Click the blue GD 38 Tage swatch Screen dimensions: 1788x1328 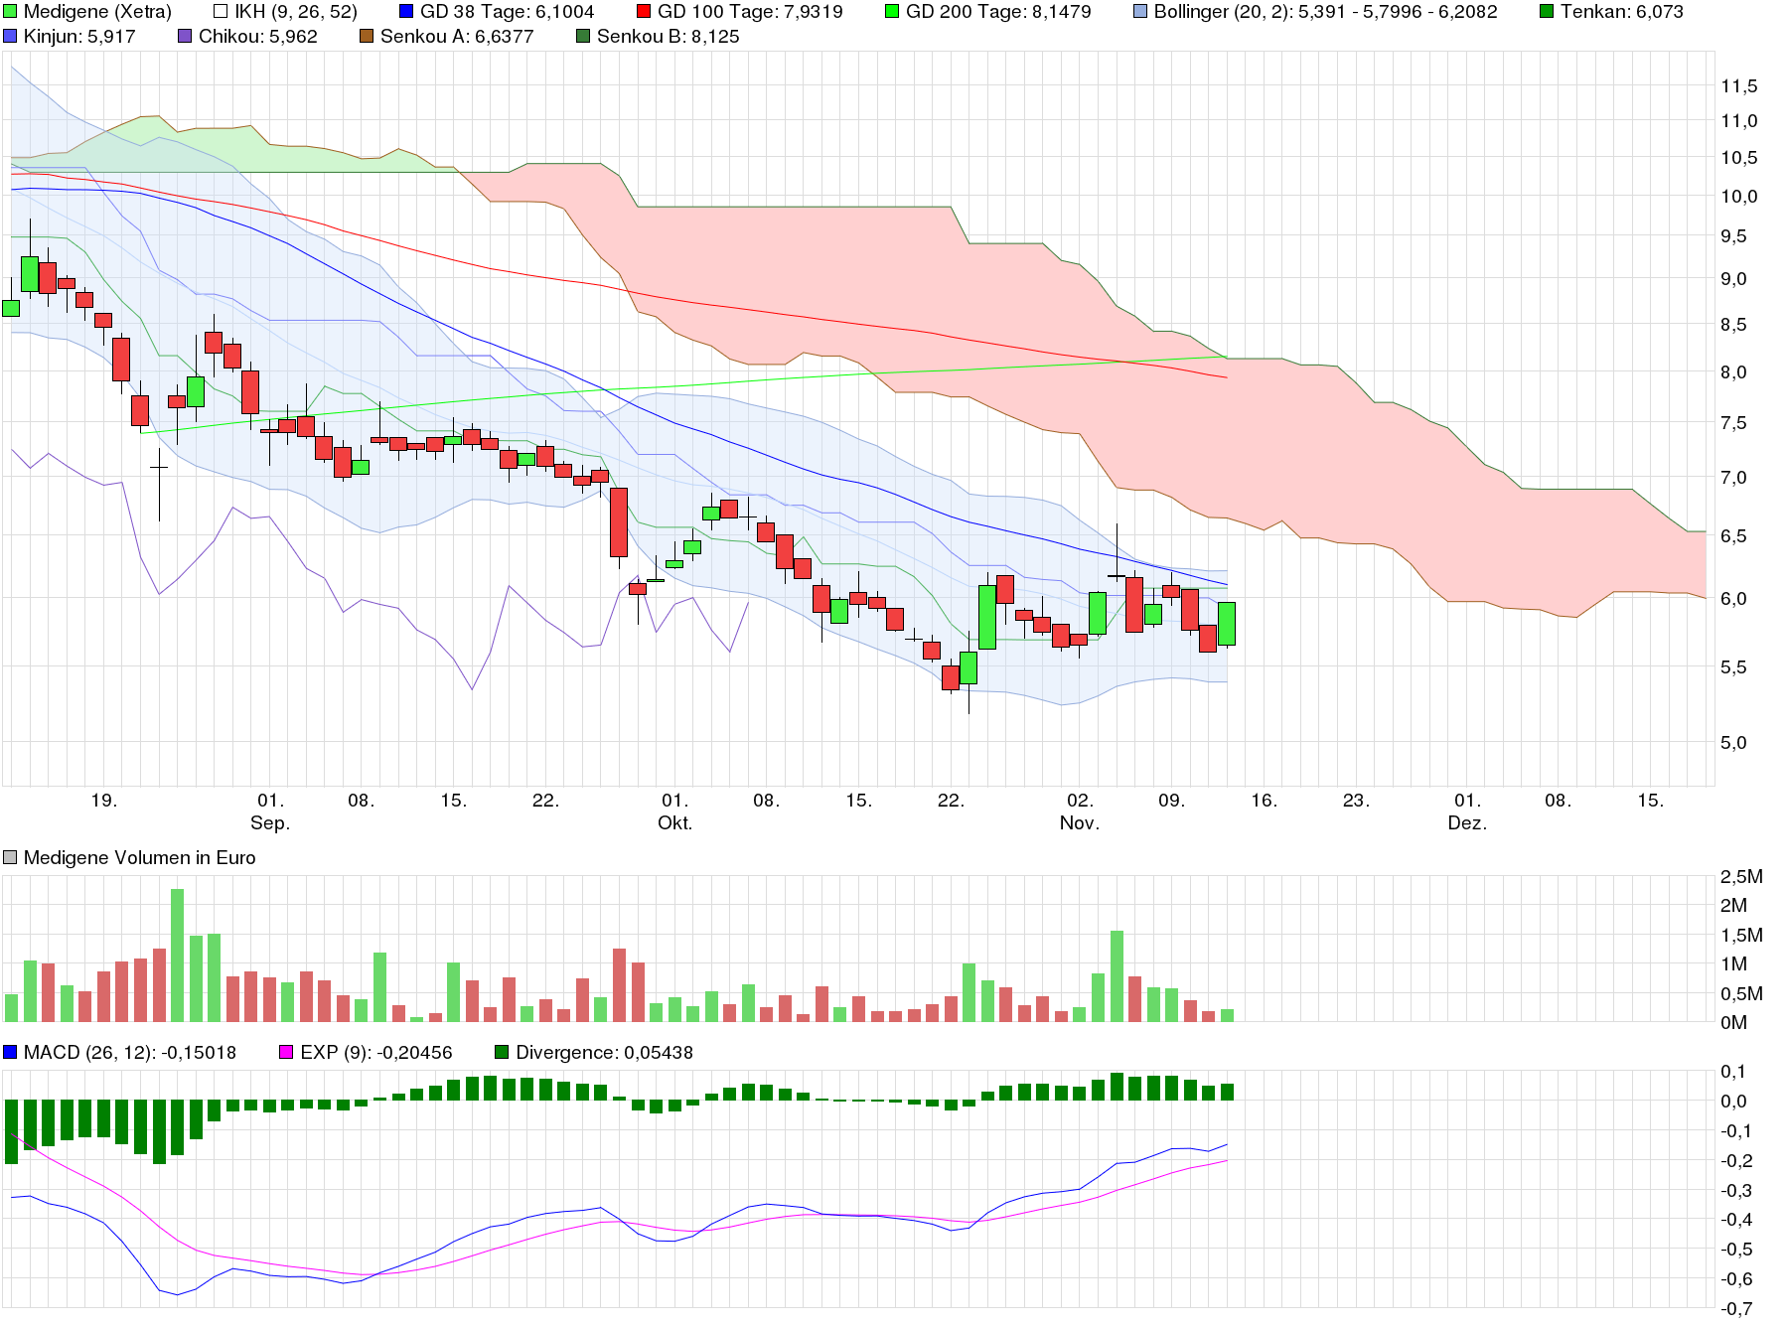[406, 12]
